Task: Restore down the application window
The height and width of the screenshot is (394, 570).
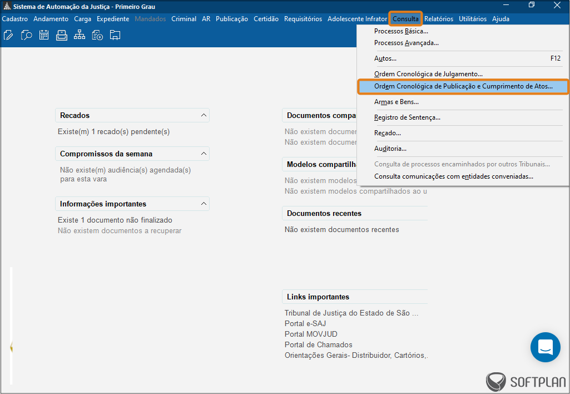Action: pos(532,5)
